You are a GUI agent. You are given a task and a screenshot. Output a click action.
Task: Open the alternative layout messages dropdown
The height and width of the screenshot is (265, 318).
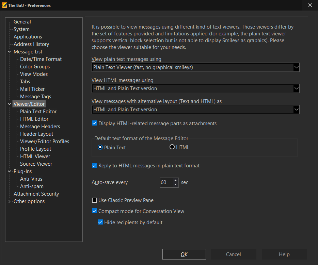coord(296,110)
